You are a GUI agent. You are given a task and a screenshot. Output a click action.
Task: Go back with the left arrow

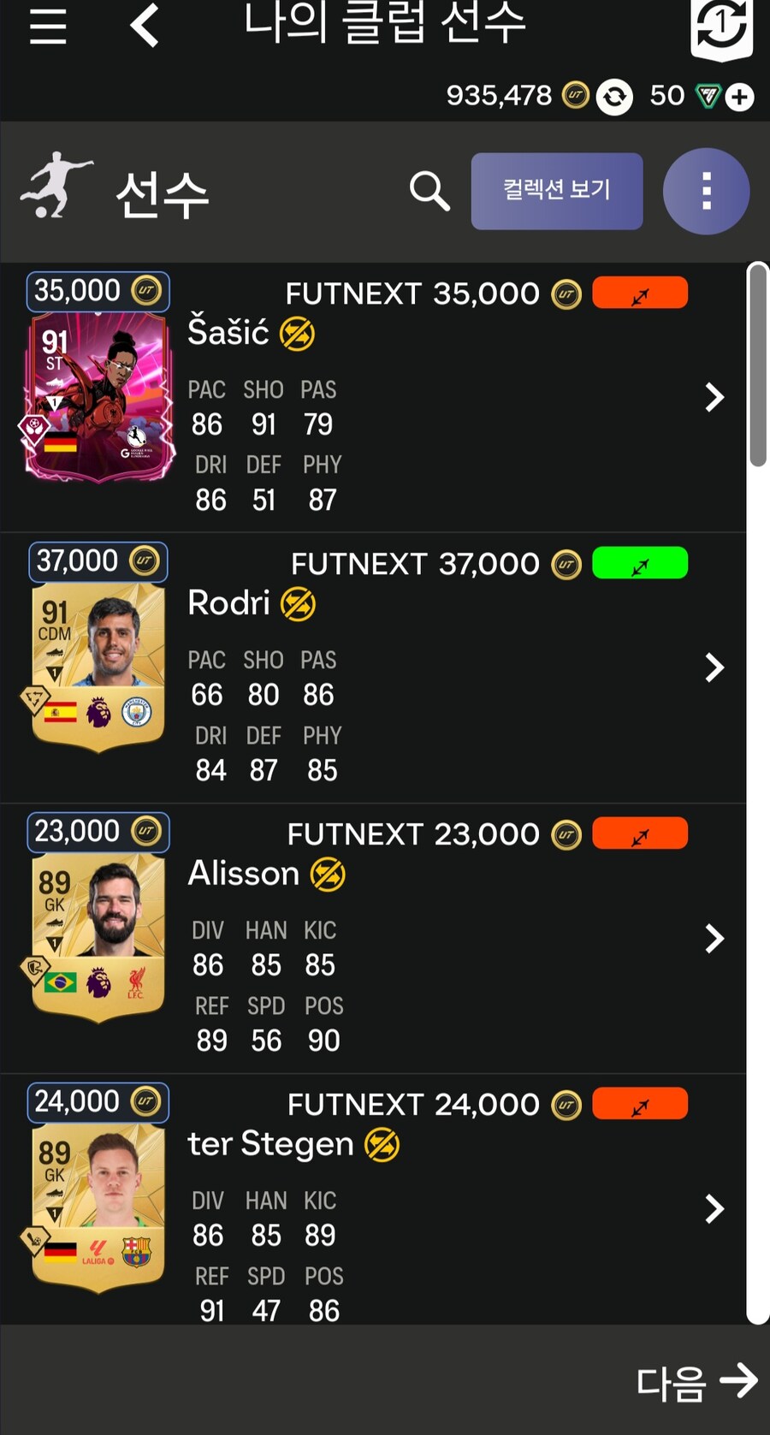click(145, 25)
